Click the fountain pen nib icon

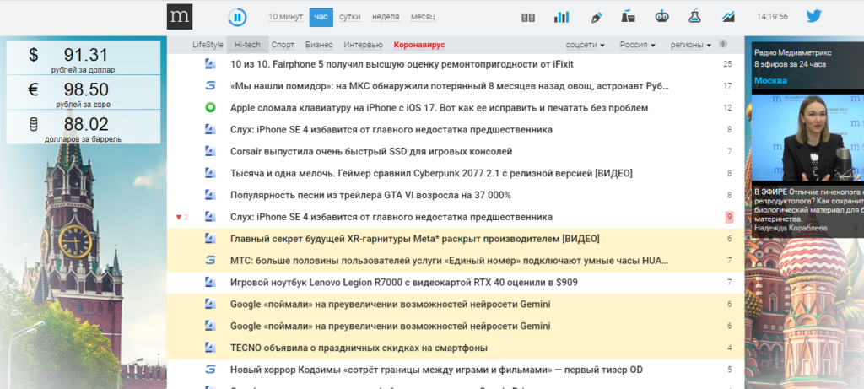[596, 17]
